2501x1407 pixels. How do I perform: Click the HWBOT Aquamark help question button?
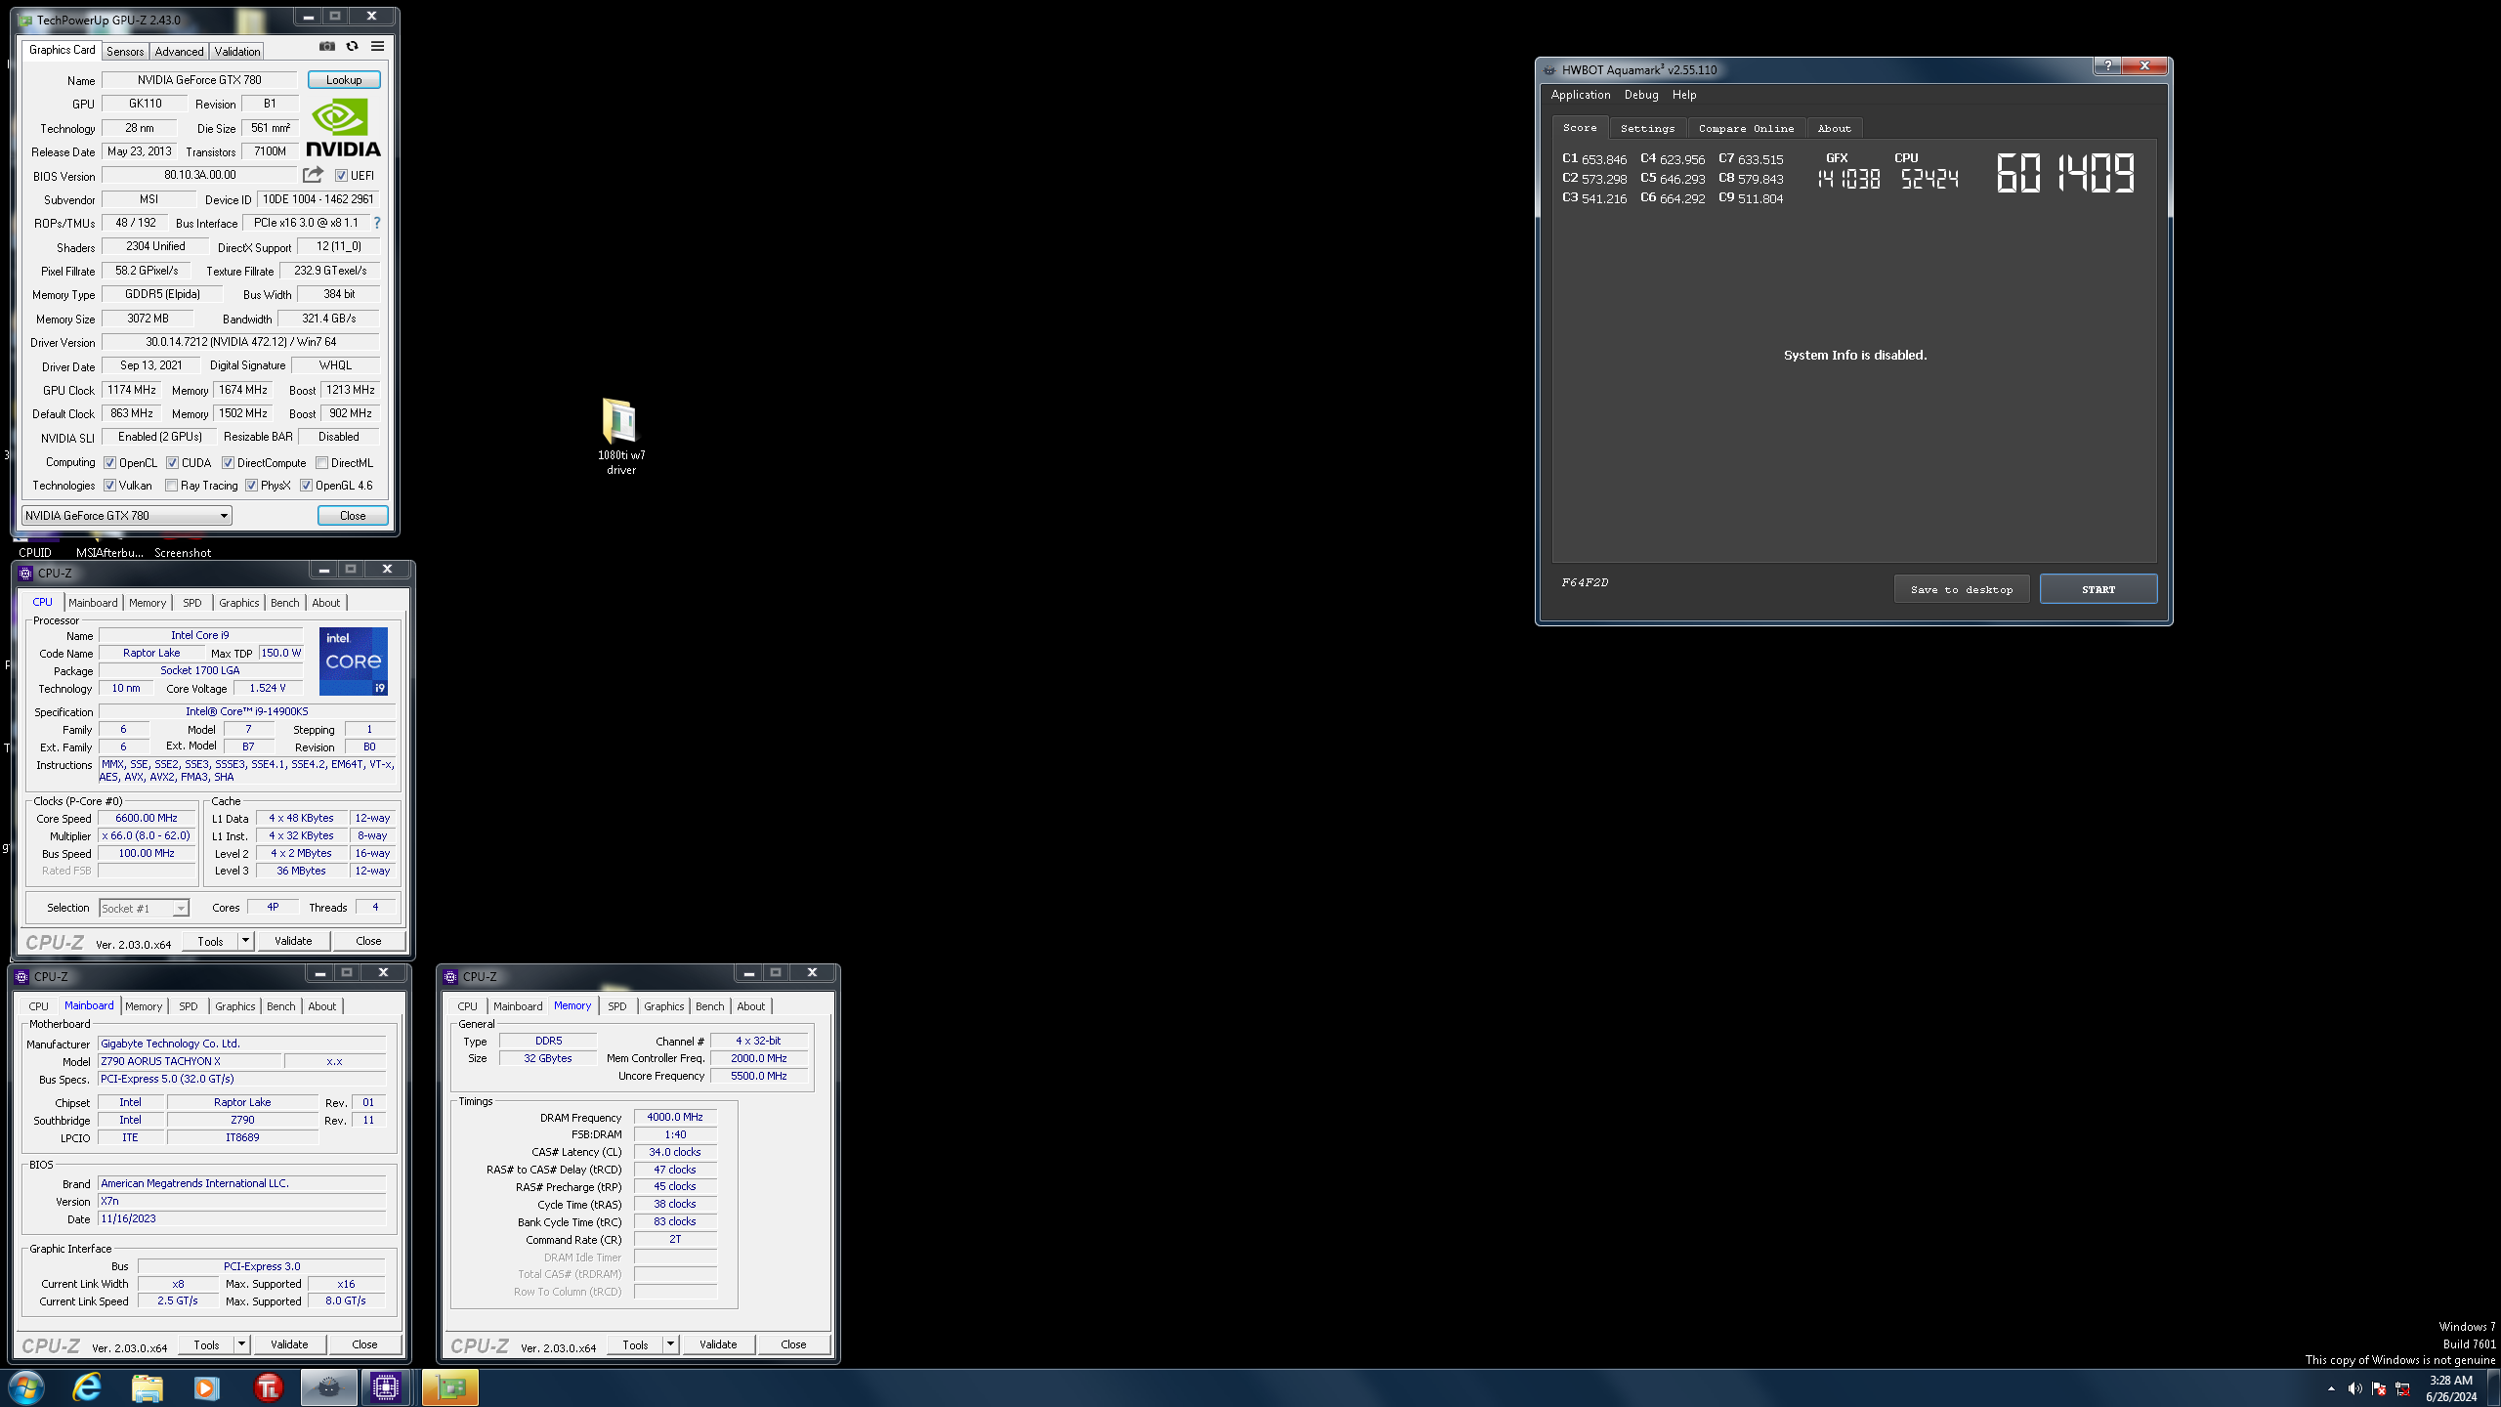pos(2107,65)
